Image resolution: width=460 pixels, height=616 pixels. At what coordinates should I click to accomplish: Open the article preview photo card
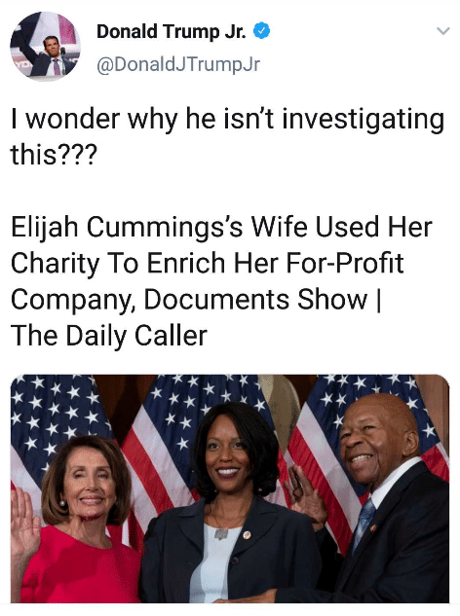point(230,489)
